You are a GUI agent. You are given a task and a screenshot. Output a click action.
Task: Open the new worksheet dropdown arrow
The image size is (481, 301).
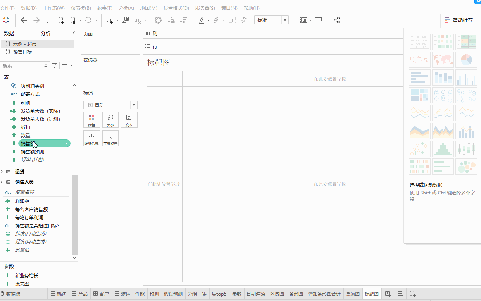(117, 21)
